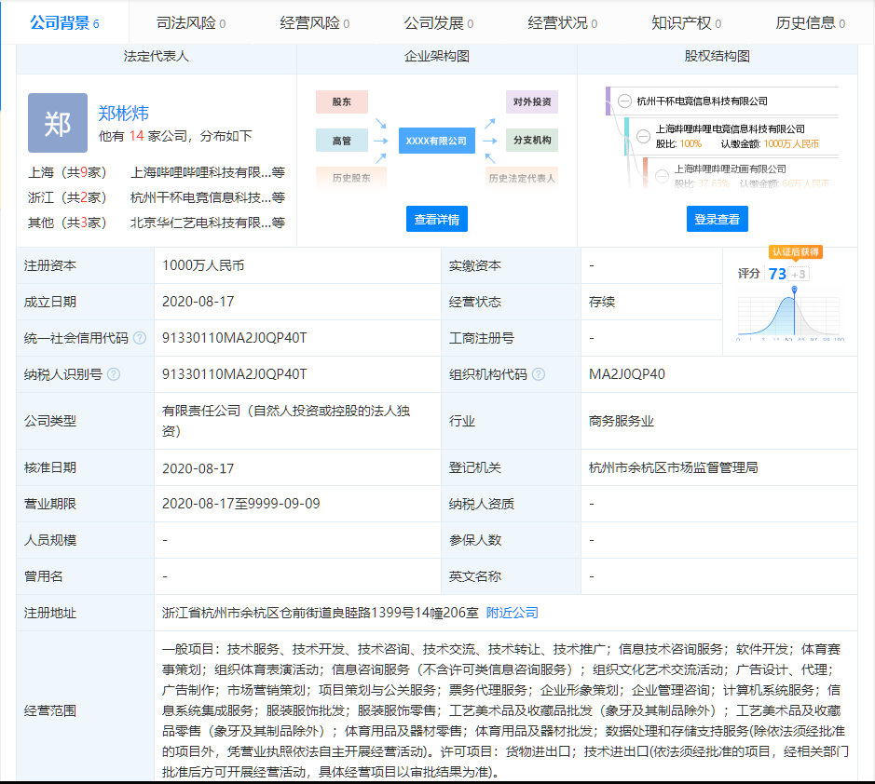875x784 pixels.
Task: Open 上海哔哩哔哩科技有限...等 company link
Action: pos(208,172)
